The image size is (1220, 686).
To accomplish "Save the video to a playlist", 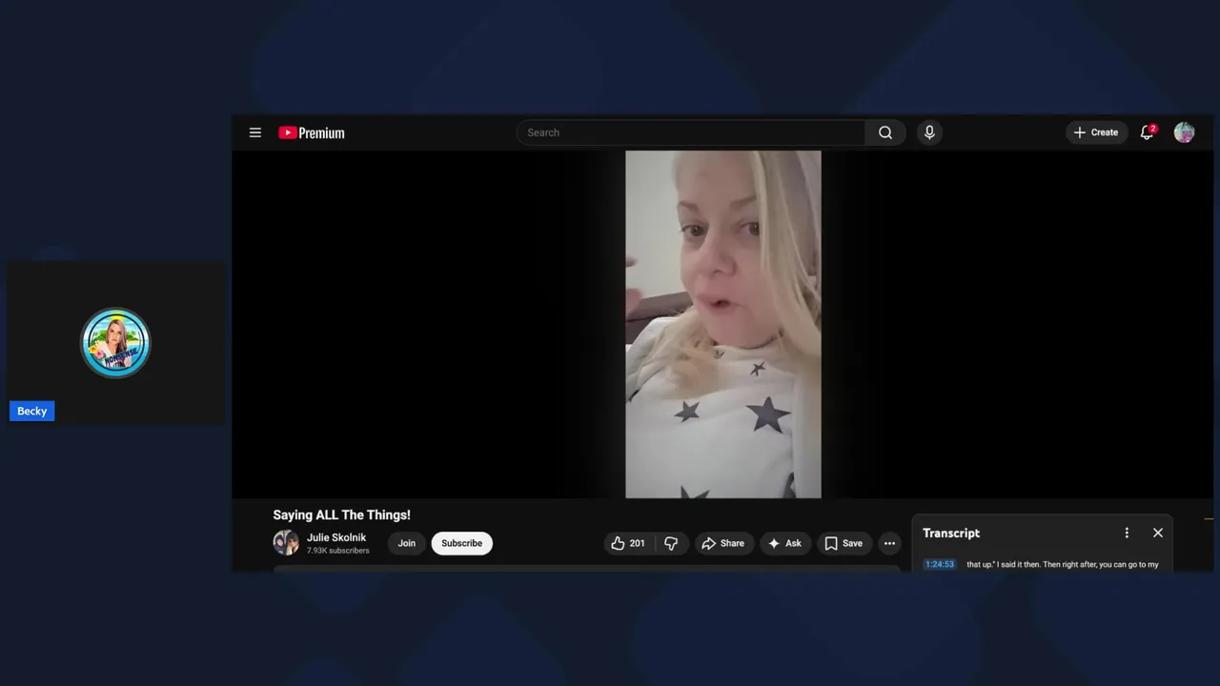I will coord(844,543).
